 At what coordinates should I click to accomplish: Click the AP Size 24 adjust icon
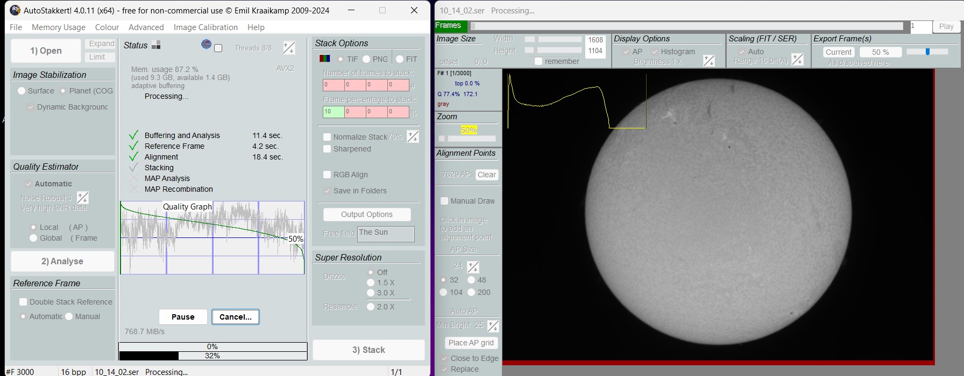click(473, 266)
